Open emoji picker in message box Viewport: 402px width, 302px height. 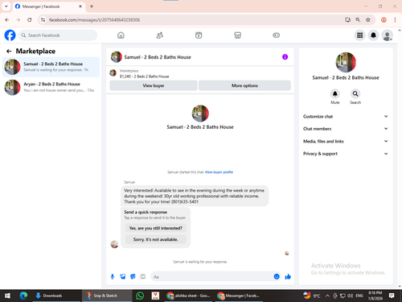coord(277,276)
